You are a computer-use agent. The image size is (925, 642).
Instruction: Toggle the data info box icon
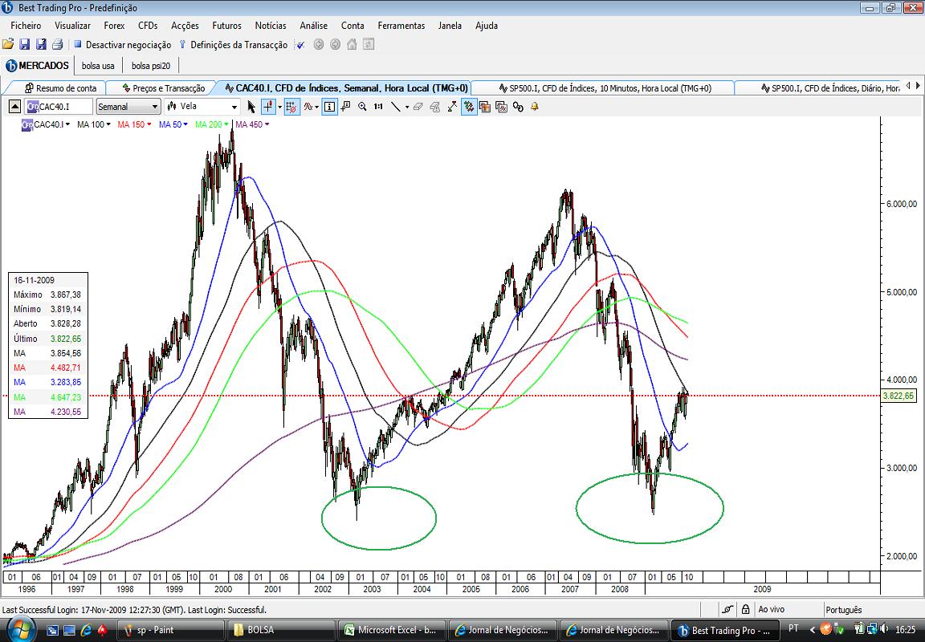pos(329,107)
